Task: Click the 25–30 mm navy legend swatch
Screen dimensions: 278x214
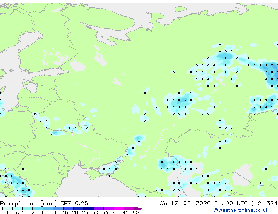Action: click(88, 208)
